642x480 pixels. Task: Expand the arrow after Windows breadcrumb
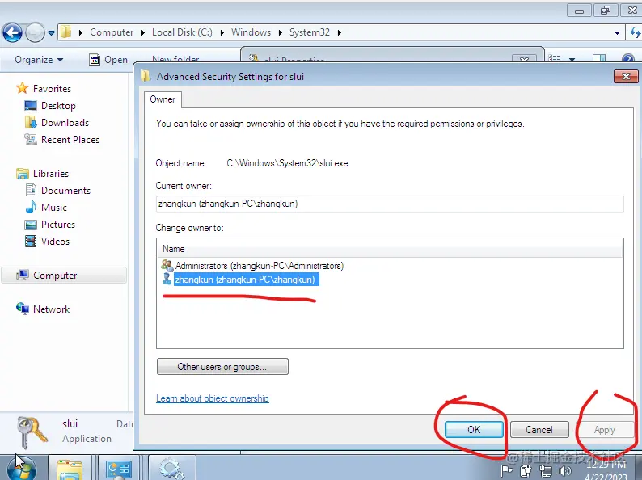point(281,33)
